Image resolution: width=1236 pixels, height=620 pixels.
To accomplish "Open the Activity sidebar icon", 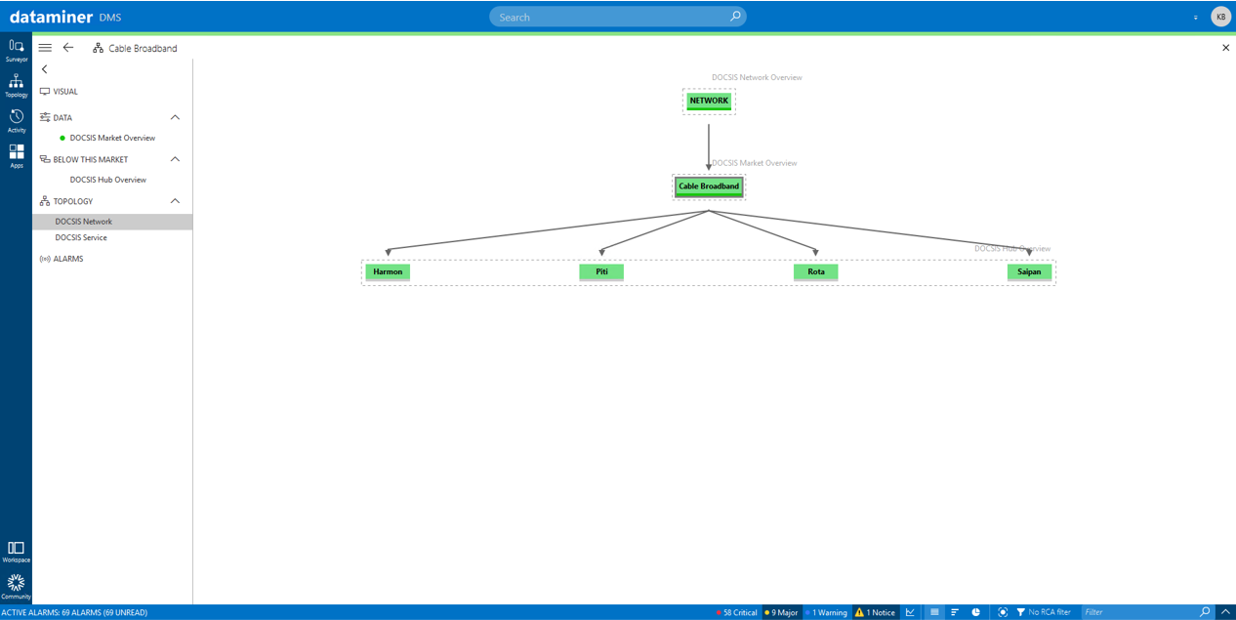I will [x=17, y=121].
